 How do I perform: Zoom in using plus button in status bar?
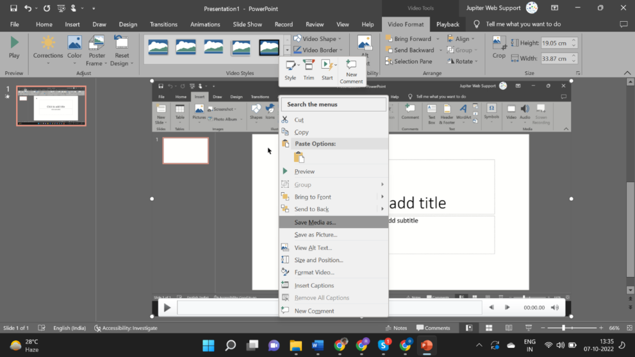tap(601, 328)
